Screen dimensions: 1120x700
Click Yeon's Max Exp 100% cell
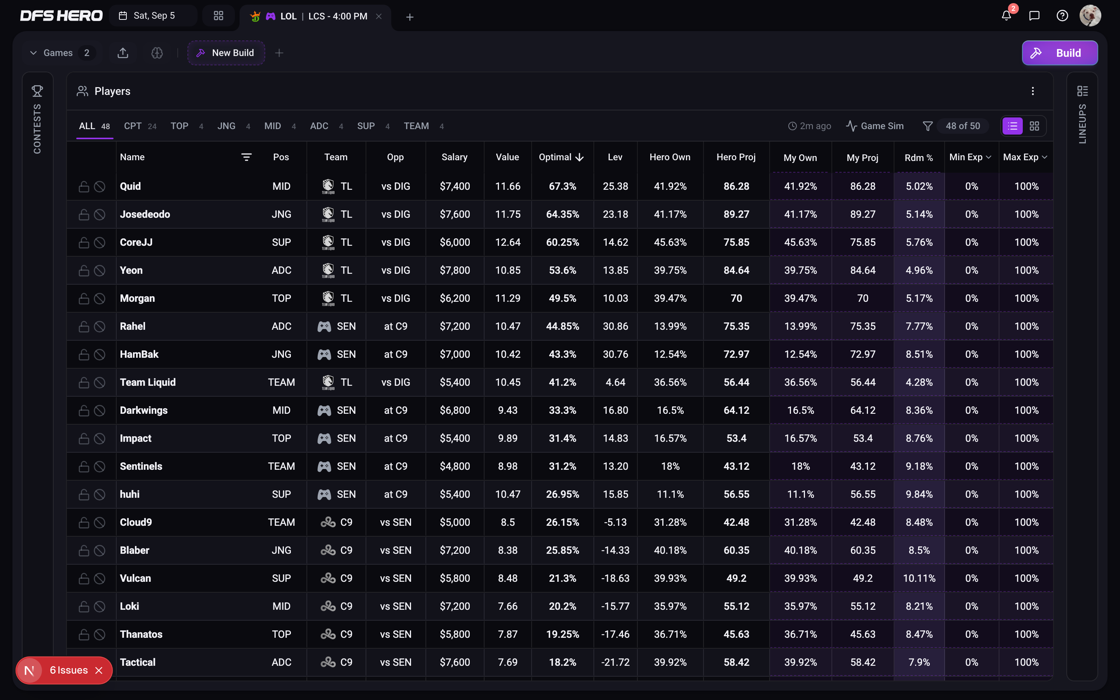tap(1026, 270)
